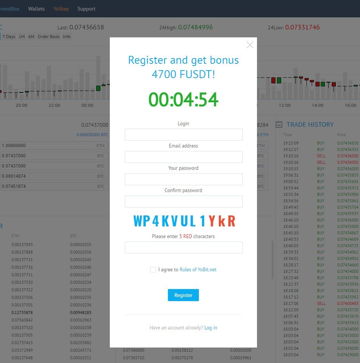Click order book value 0.07386000
Image resolution: width=360 pixels, height=363 pixels.
tap(134, 350)
